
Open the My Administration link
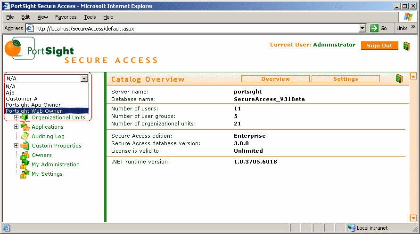tap(56, 164)
